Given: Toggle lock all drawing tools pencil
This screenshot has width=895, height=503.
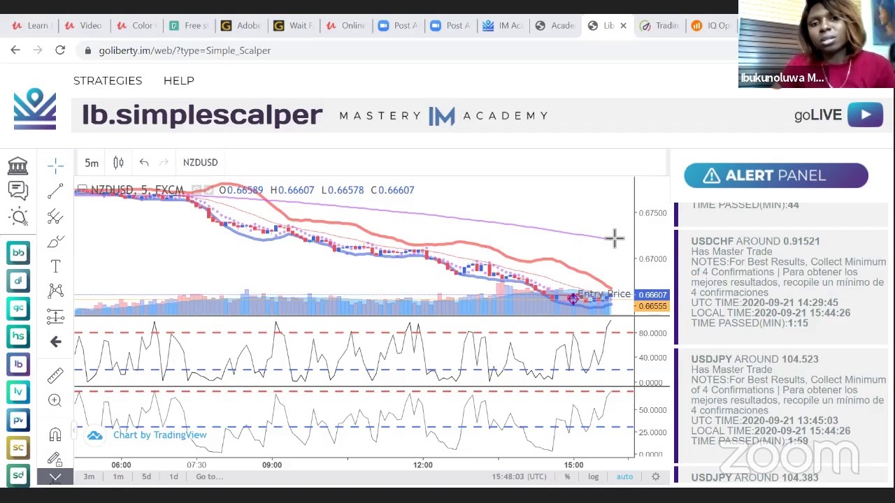Looking at the screenshot, I should pyautogui.click(x=55, y=458).
